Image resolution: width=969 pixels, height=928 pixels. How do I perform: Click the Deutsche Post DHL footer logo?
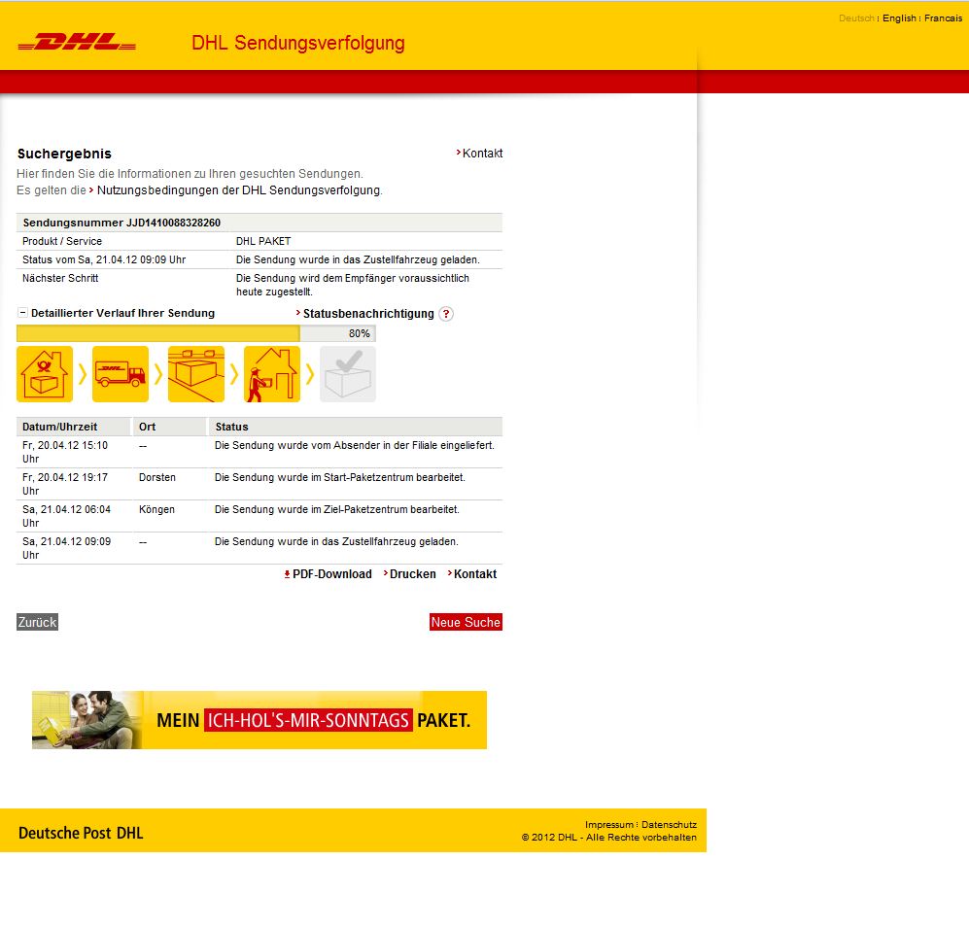point(81,833)
